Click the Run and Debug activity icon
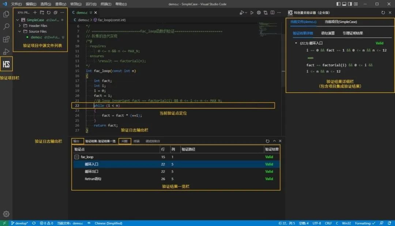395x226 pixels. click(6, 52)
